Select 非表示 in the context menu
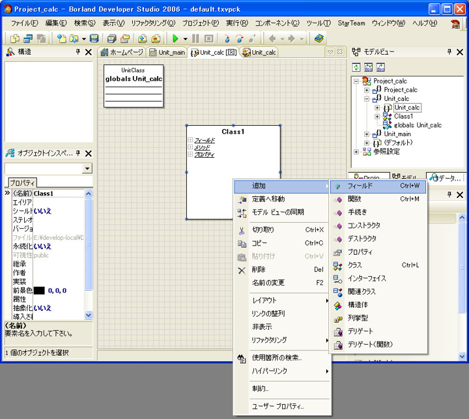469x419 pixels. coord(281,327)
